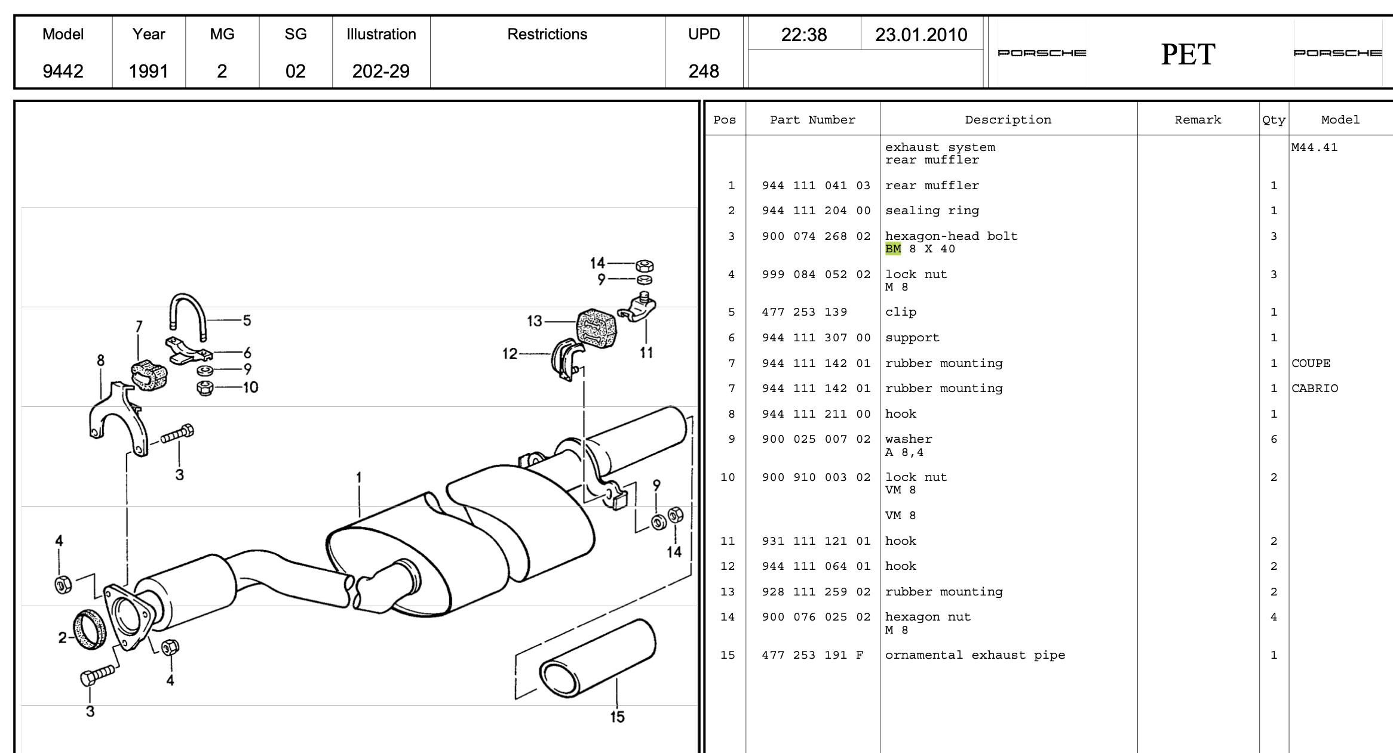Click part number 931 111 121 01
1393x753 pixels.
816,541
